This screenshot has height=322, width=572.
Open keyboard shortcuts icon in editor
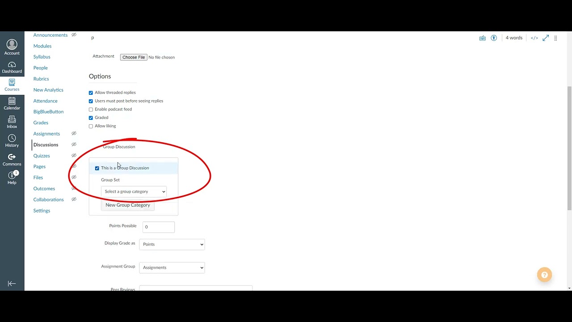coord(483,38)
